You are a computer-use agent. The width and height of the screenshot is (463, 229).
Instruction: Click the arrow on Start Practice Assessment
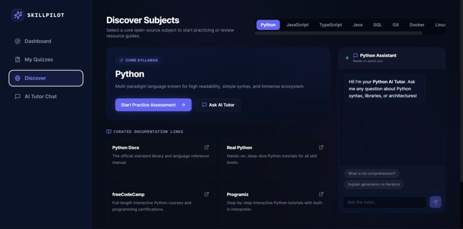click(183, 105)
